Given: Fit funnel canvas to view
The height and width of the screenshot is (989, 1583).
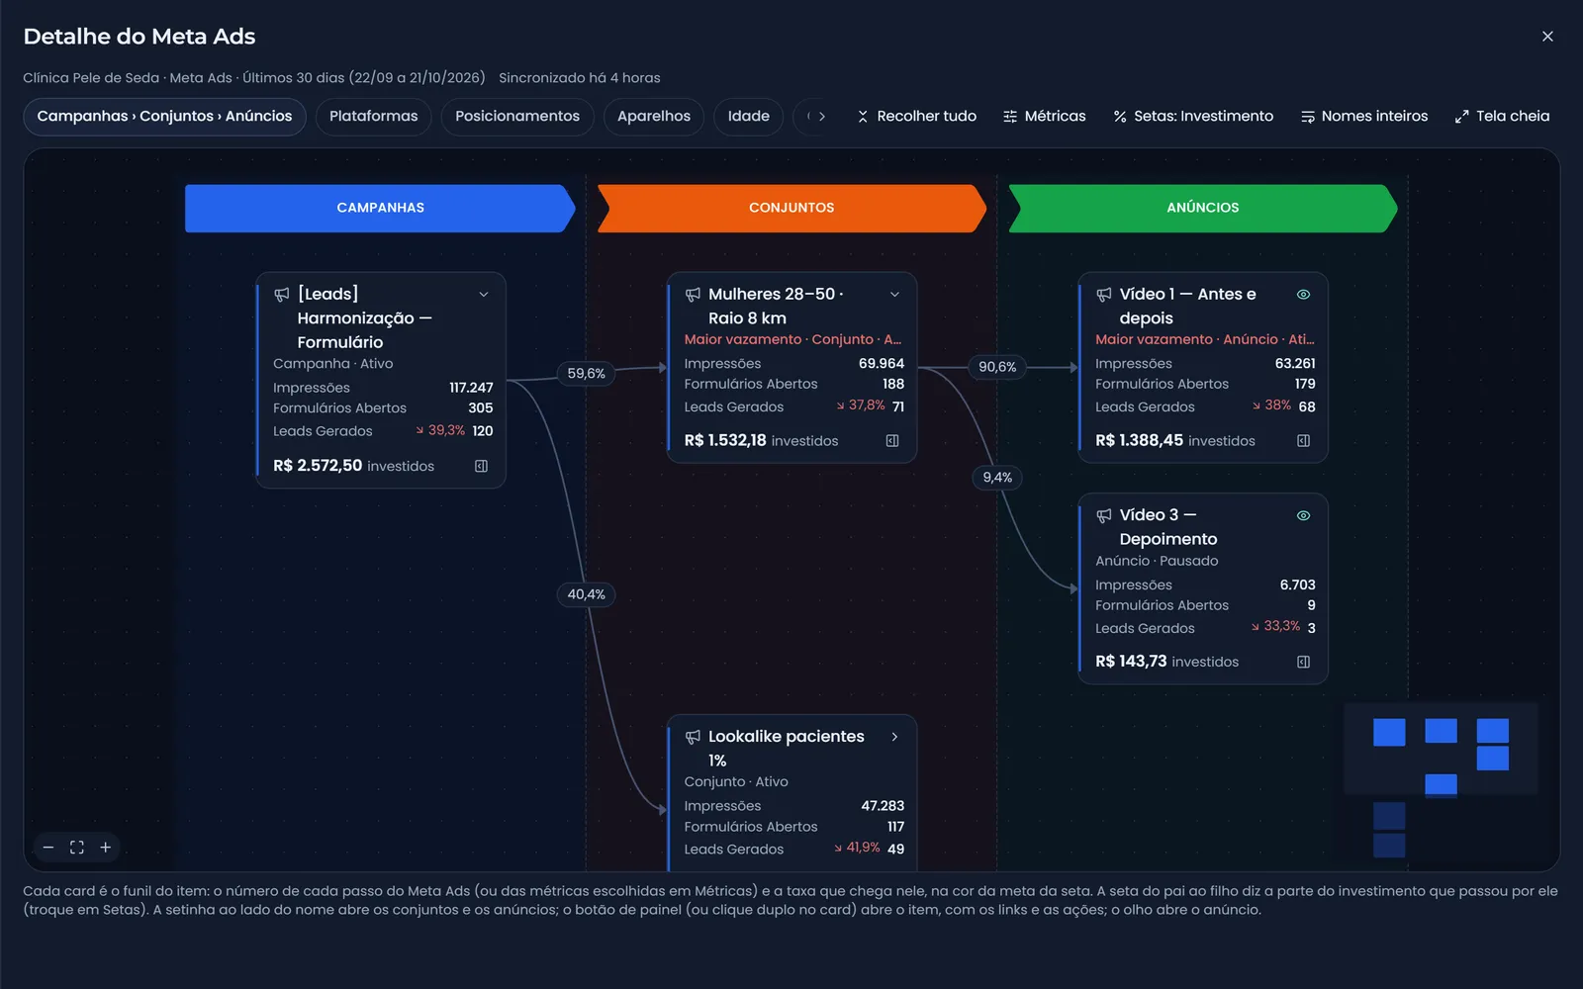Looking at the screenshot, I should [x=77, y=848].
